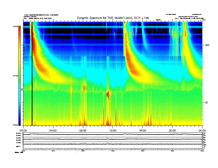Click the "-155.00" colorbar bottom value

click(x=15, y=125)
